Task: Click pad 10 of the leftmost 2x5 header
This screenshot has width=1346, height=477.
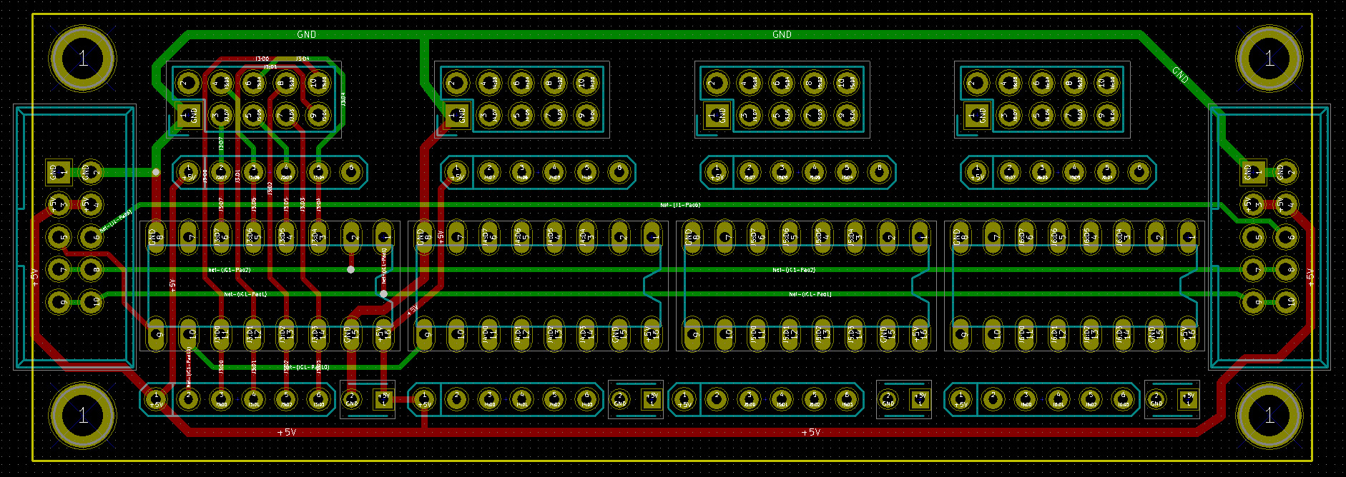Action: (318, 83)
